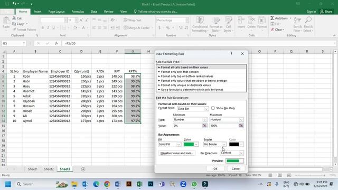Image resolution: width=338 pixels, height=190 pixels.
Task: Click Minimum value range selector icon
Action: (x=204, y=126)
